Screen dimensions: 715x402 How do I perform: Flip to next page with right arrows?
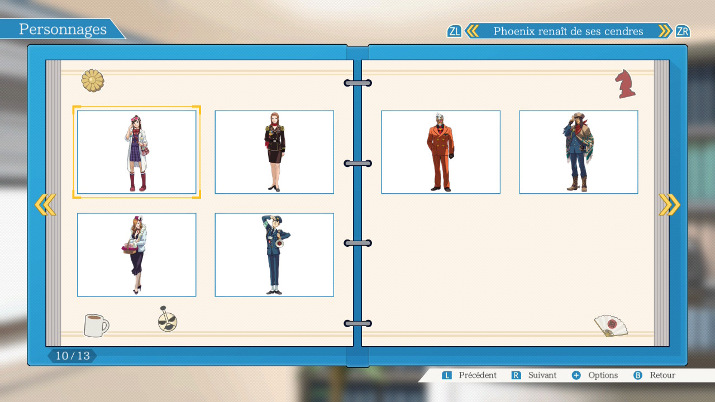tap(669, 205)
